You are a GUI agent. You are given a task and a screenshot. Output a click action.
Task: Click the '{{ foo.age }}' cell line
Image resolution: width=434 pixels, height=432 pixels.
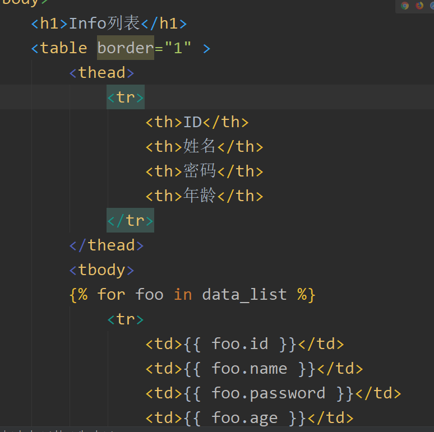[x=250, y=418]
